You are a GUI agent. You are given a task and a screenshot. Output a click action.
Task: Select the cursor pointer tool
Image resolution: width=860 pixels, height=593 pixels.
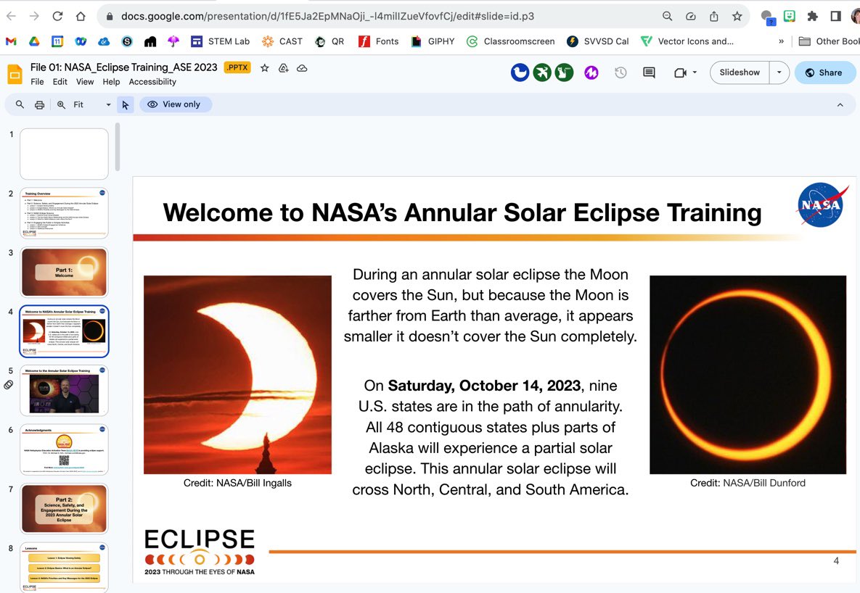point(126,104)
